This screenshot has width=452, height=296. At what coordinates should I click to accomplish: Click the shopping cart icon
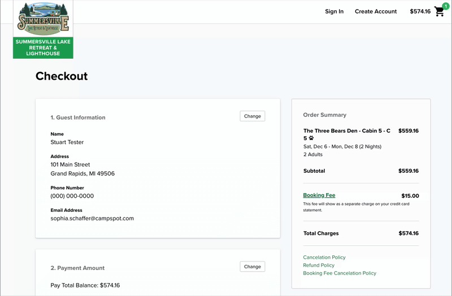[x=439, y=12]
